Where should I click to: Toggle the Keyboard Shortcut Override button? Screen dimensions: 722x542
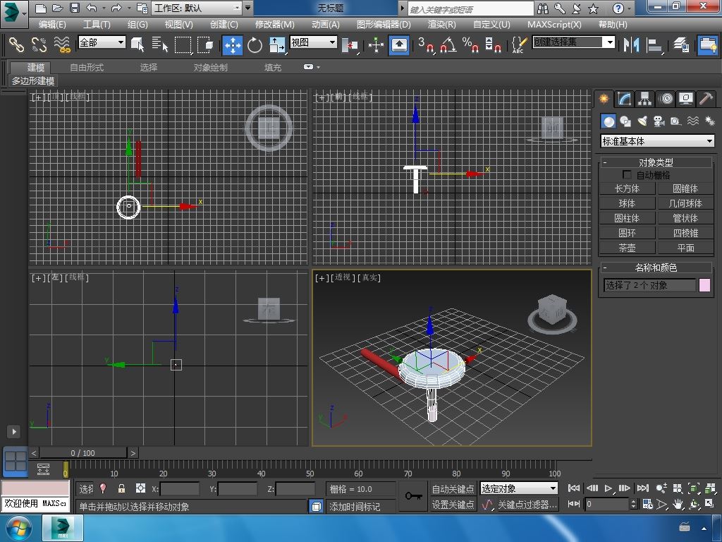point(399,45)
